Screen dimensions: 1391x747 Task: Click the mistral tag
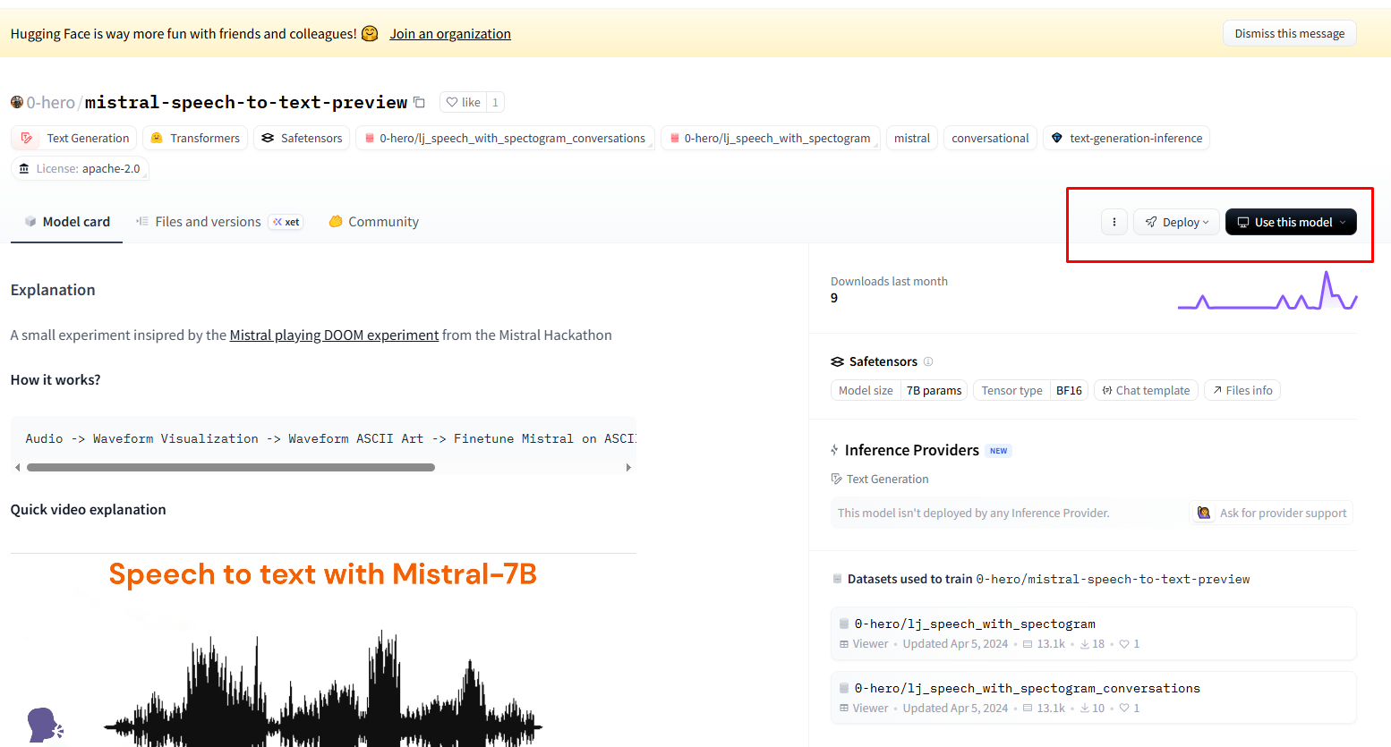[x=912, y=138]
